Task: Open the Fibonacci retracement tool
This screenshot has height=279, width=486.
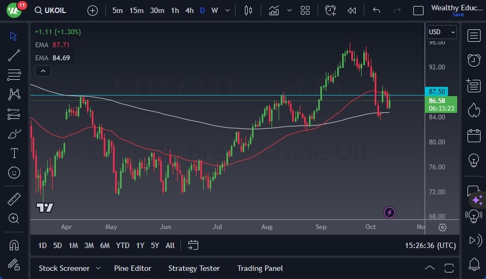Action: (x=14, y=74)
